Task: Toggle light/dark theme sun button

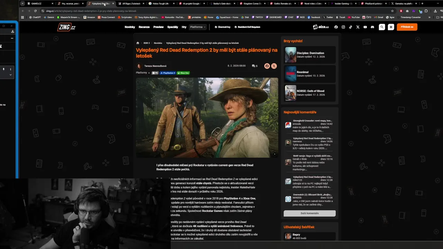Action: 391,27
